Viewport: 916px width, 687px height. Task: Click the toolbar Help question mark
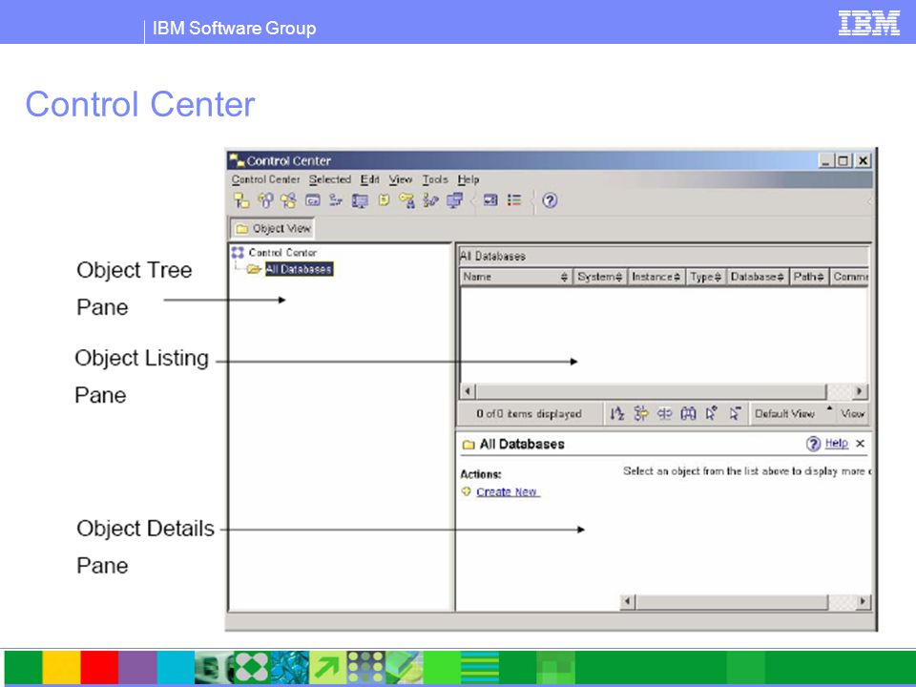click(x=550, y=200)
